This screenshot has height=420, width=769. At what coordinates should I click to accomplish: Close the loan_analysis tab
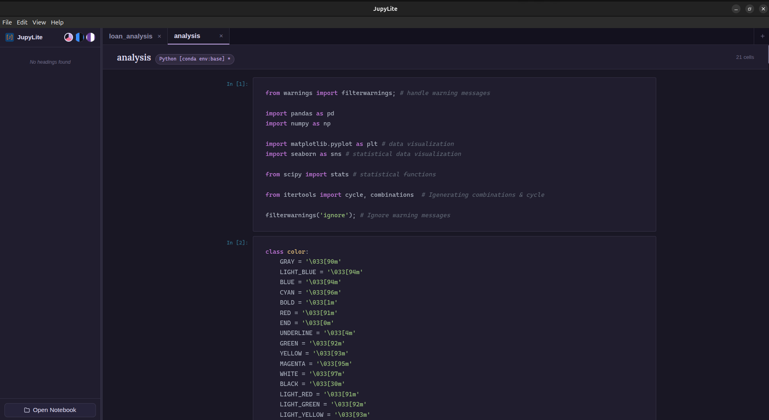coord(159,36)
